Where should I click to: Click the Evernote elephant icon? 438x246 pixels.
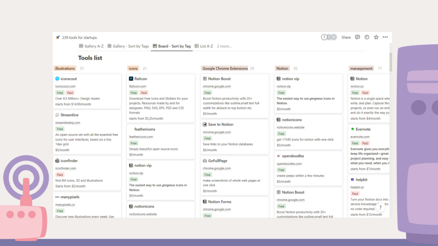click(352, 129)
